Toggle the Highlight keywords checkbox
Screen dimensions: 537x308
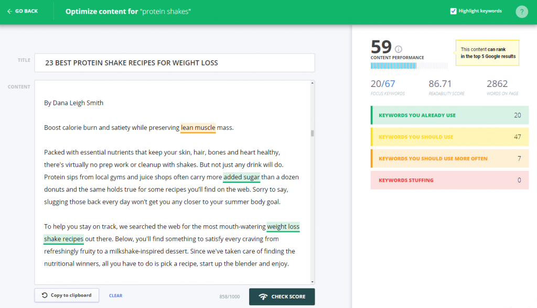[x=453, y=11]
